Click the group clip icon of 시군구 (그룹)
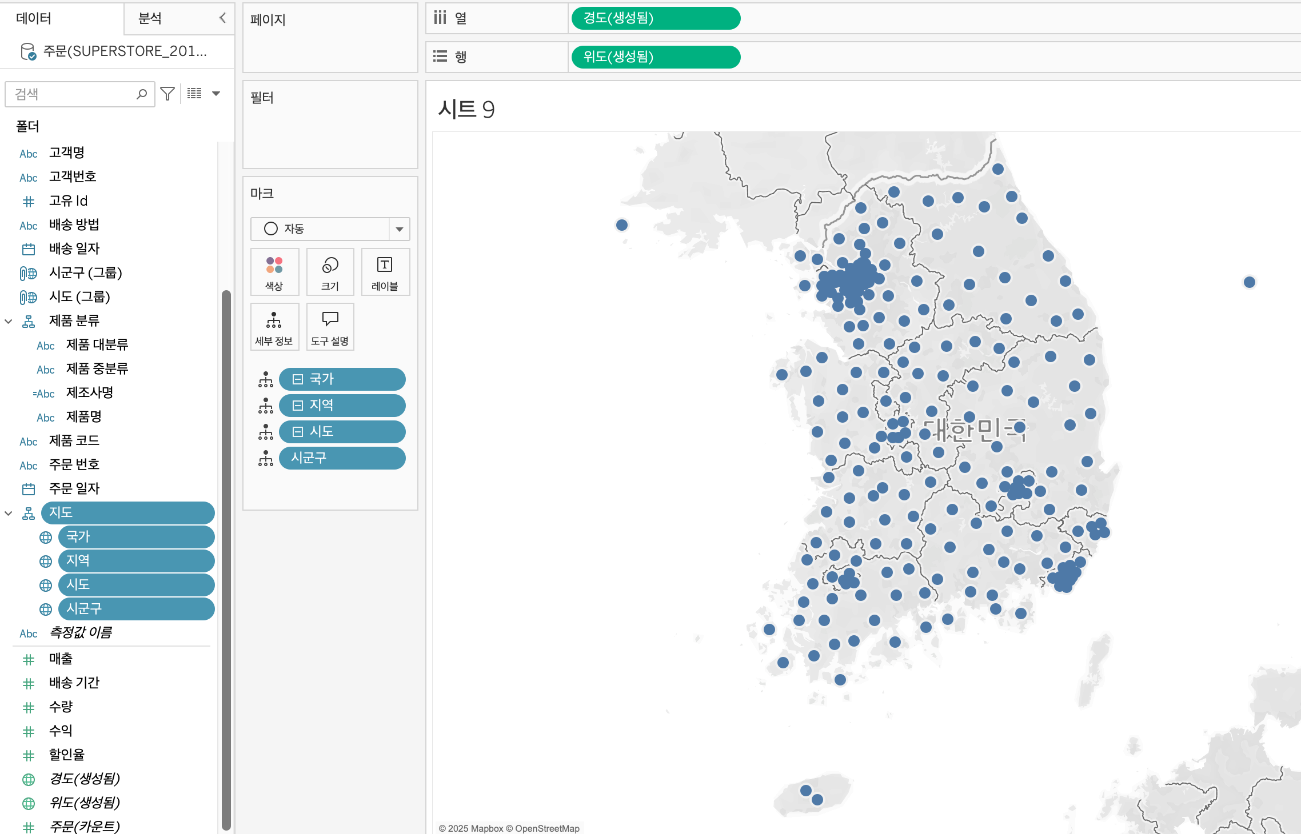 (x=29, y=274)
